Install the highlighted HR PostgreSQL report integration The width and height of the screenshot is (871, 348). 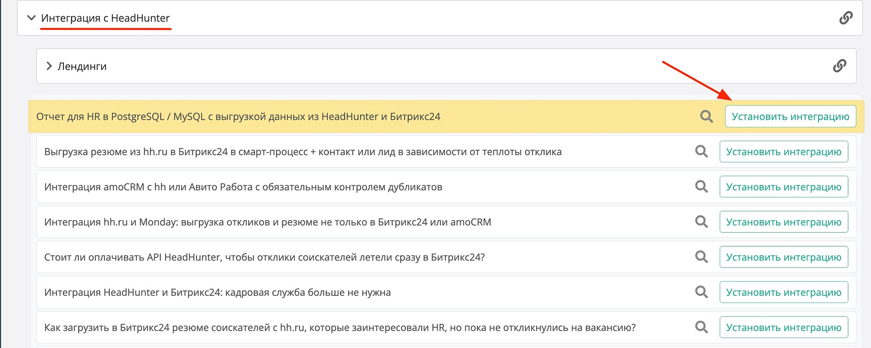790,117
